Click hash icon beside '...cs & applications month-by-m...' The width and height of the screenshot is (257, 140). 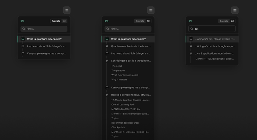point(191,54)
